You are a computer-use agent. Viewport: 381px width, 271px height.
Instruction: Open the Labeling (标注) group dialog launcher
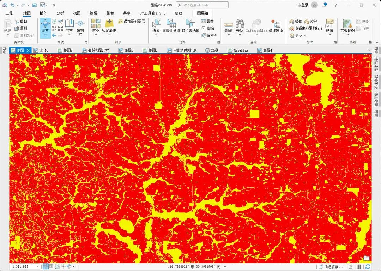tap(335, 42)
